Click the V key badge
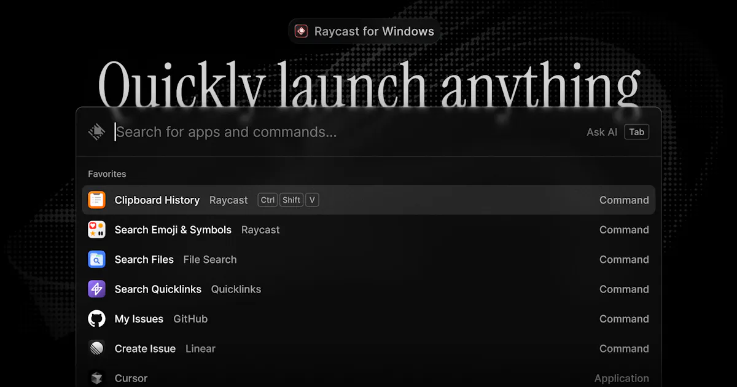This screenshot has width=737, height=387. click(312, 200)
